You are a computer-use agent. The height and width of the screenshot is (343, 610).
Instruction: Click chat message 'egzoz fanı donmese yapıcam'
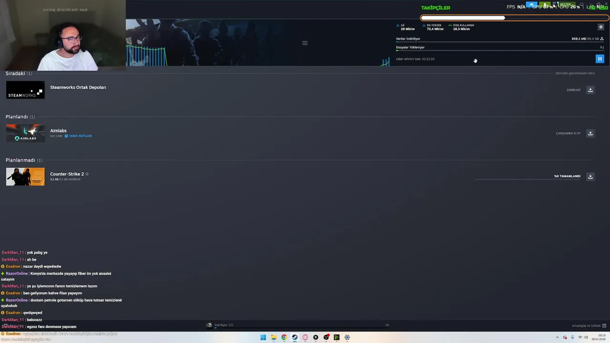click(x=51, y=327)
